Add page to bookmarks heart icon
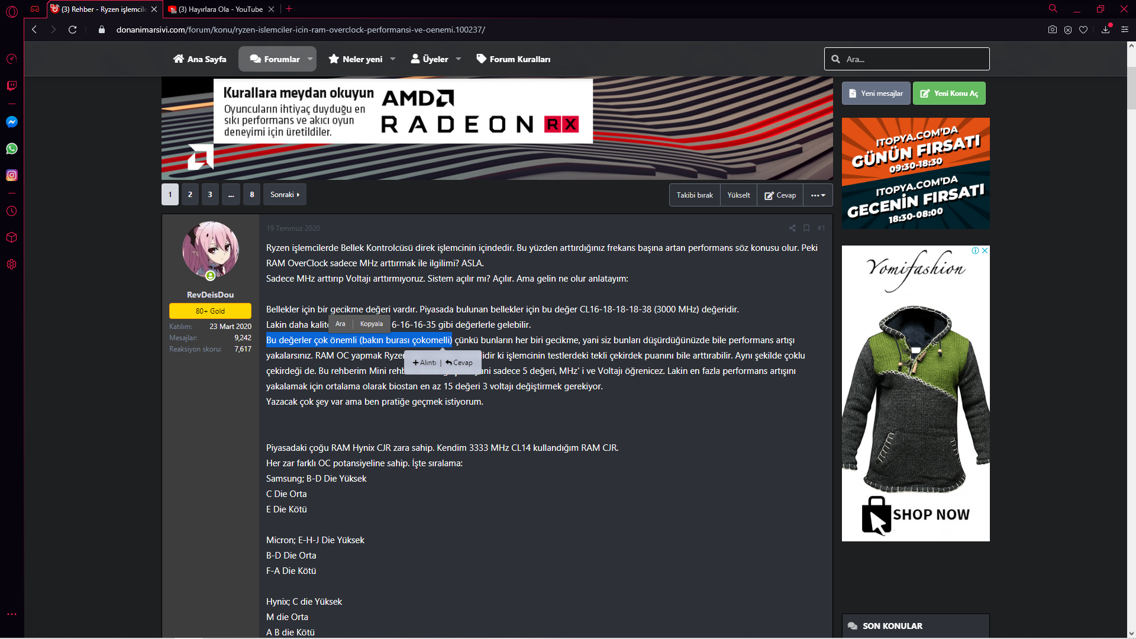The width and height of the screenshot is (1136, 639). pyautogui.click(x=1083, y=30)
